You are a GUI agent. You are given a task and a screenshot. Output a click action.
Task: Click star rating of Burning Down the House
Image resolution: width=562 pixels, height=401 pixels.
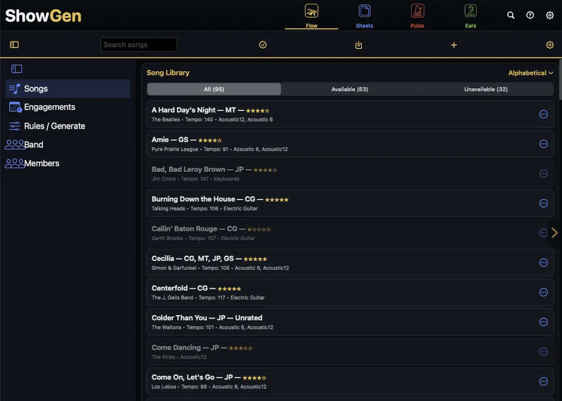pyautogui.click(x=277, y=199)
